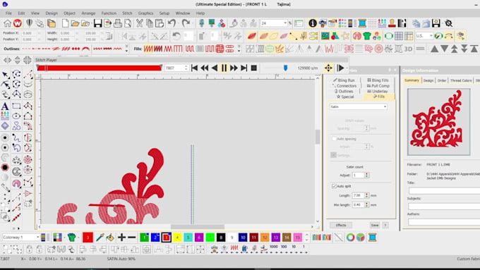The image size is (480, 270).
Task: Cut selection with the scissors icon
Action: tap(139, 23)
